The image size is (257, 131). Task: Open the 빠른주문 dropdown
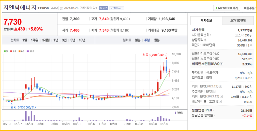click(250, 8)
